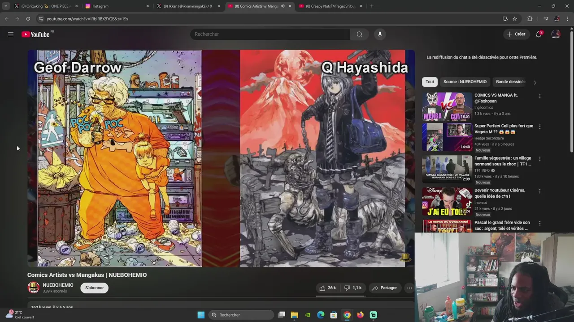
Task: Dislike the video (1,1 k)
Action: click(353, 288)
